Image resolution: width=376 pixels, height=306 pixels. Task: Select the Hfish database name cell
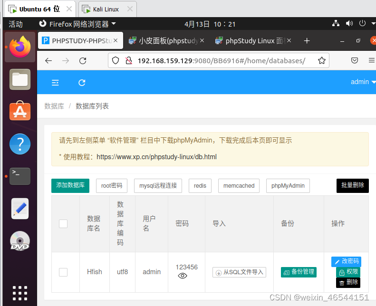tap(95, 272)
